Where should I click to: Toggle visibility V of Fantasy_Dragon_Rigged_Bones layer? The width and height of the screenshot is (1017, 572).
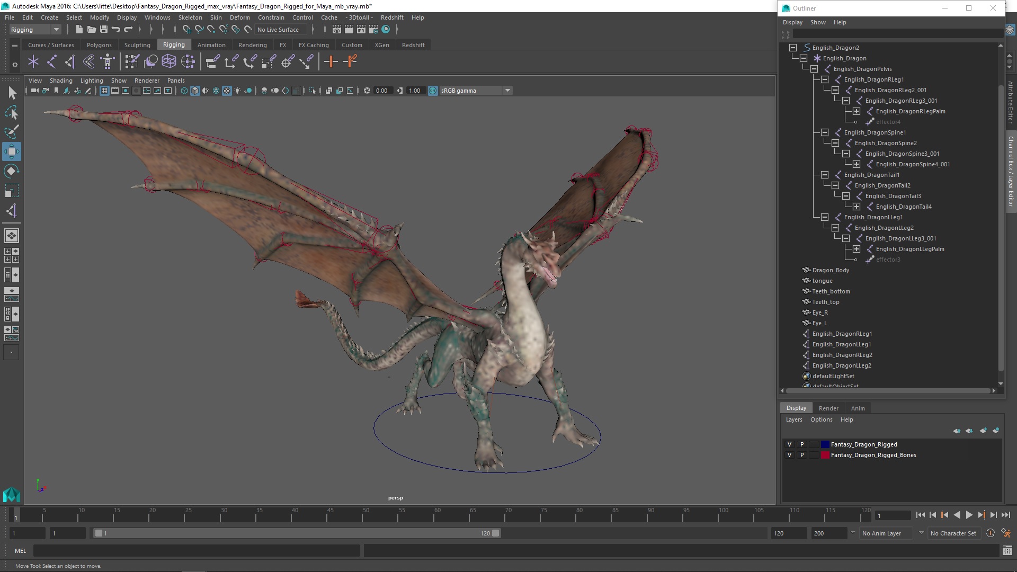(x=789, y=455)
